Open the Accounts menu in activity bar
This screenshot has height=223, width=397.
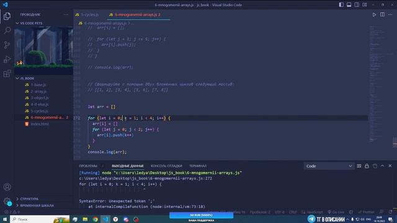[7, 187]
